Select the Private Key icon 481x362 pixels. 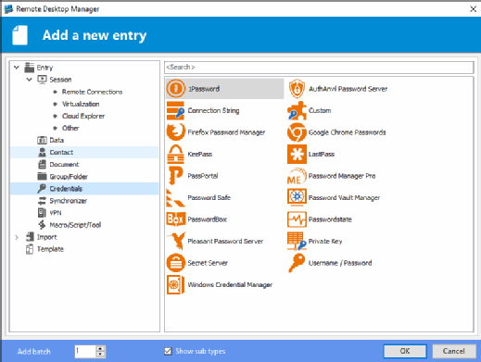297,241
